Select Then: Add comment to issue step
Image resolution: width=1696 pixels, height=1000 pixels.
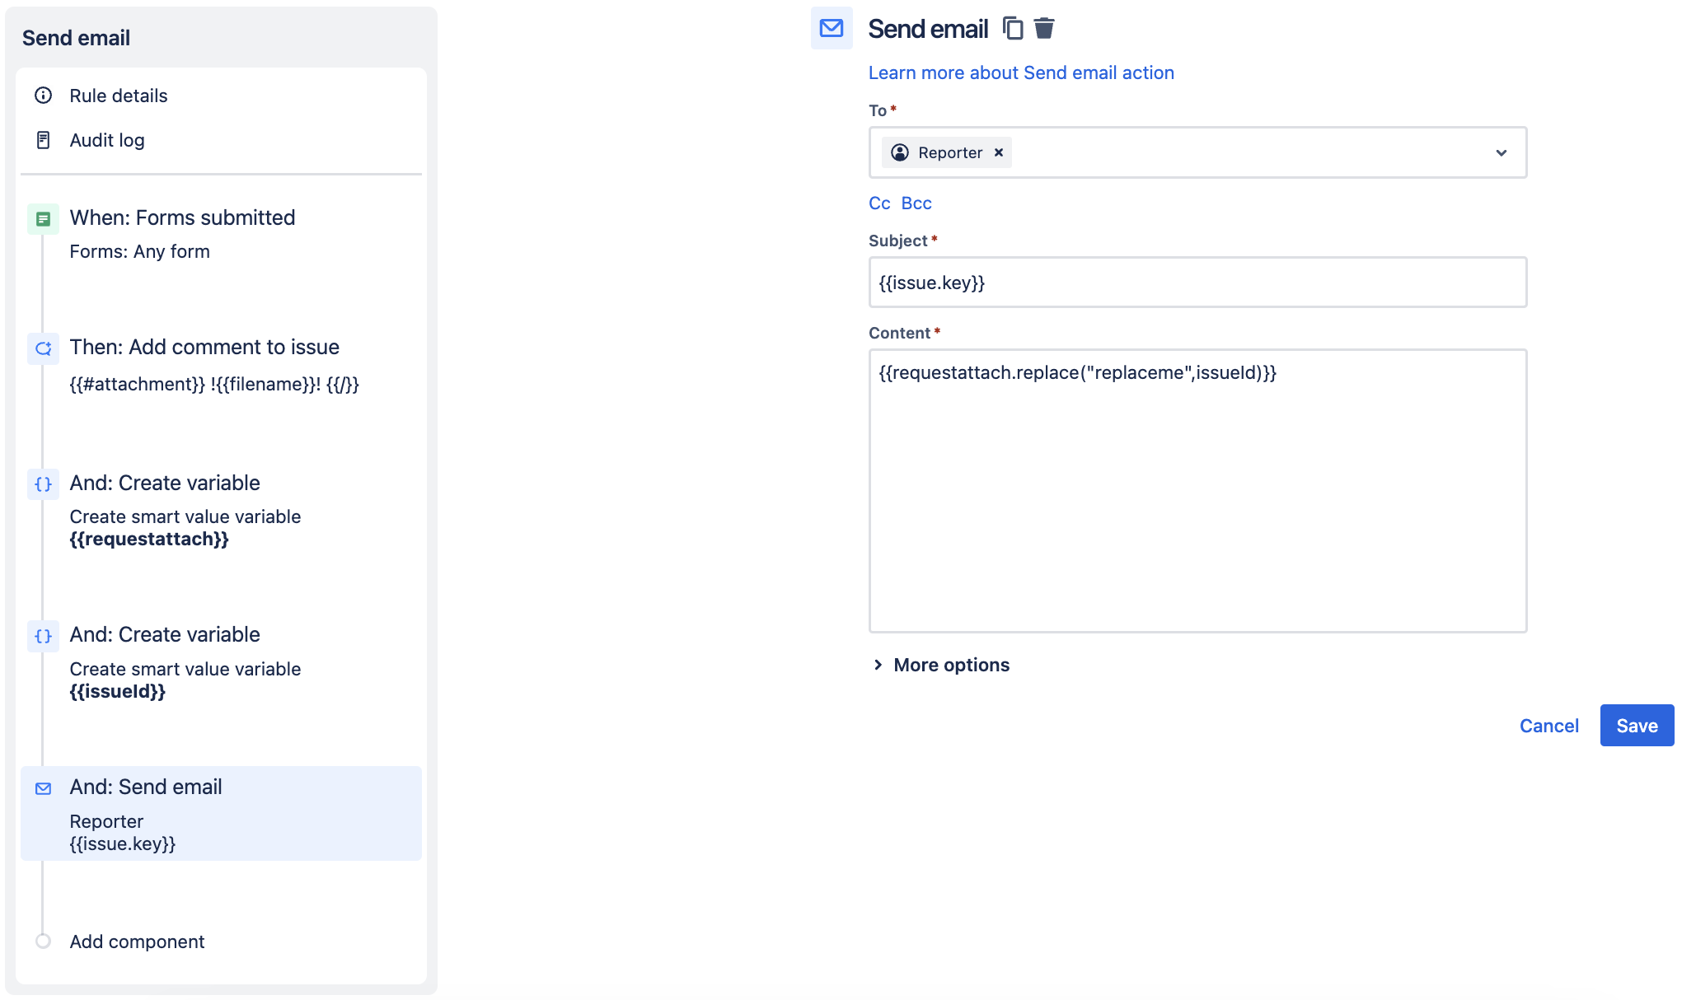pos(204,347)
